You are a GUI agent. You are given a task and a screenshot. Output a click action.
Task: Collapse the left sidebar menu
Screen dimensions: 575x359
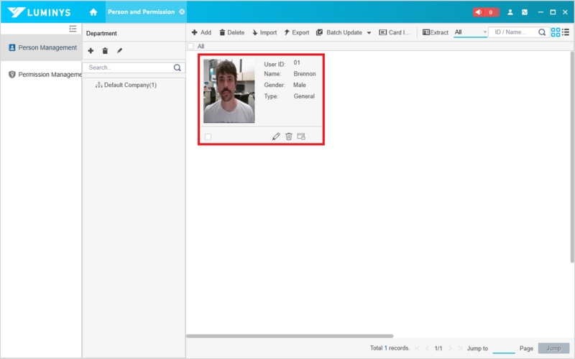[x=73, y=29]
